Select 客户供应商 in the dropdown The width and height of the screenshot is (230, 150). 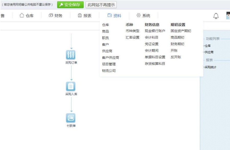111,58
